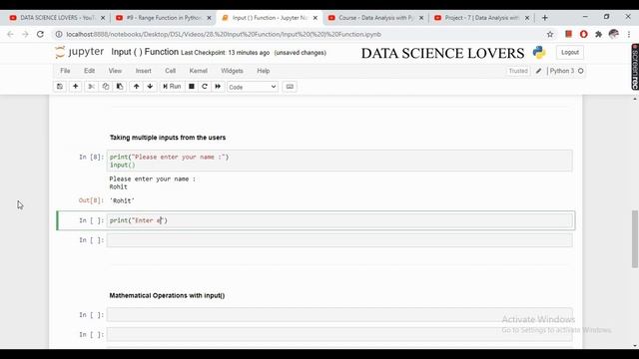The width and height of the screenshot is (639, 359).
Task: Switch to #9 Range Function in Python tab
Action: tap(163, 18)
